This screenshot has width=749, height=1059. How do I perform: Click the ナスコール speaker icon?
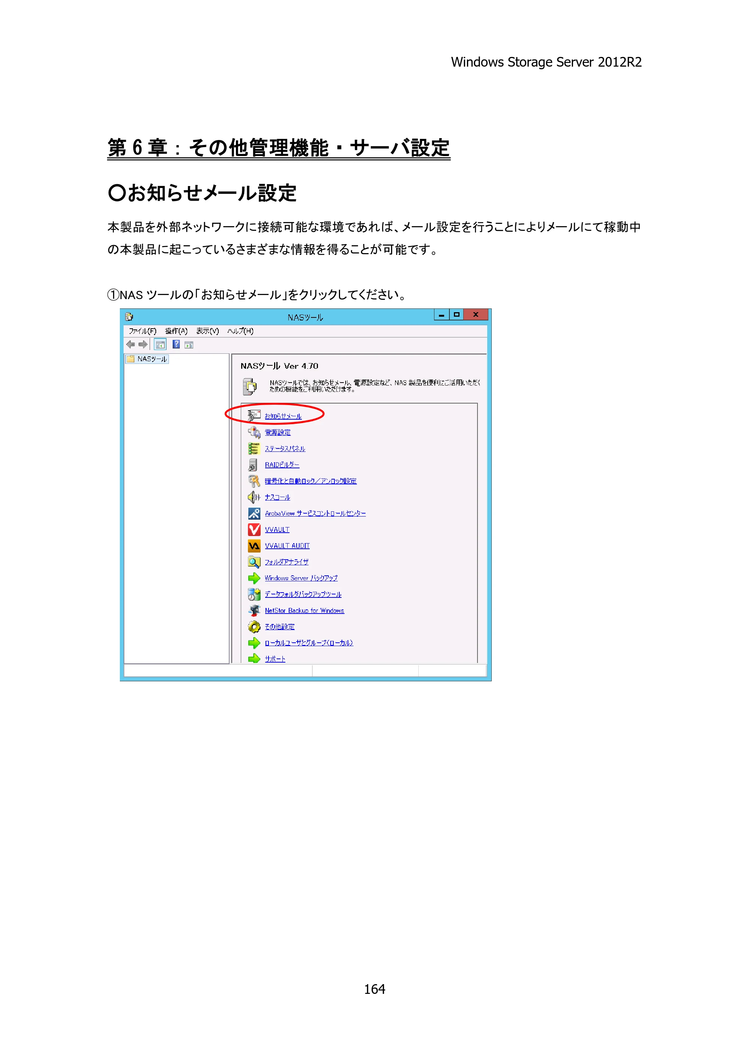[x=254, y=497]
